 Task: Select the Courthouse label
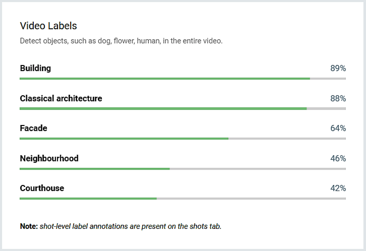pos(42,188)
